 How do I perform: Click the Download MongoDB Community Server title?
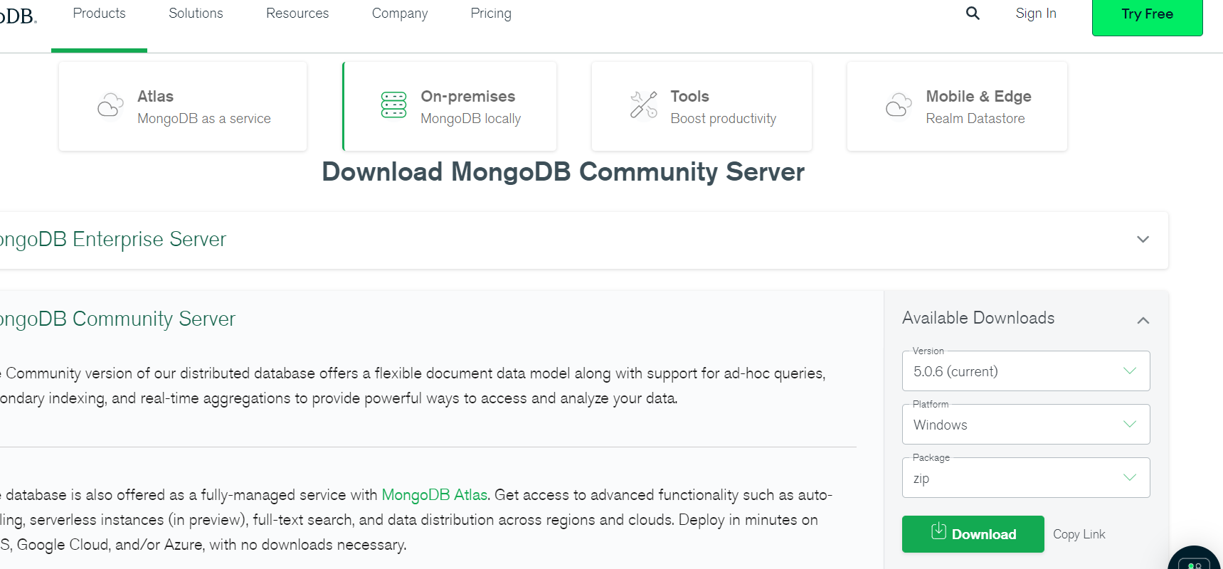pyautogui.click(x=563, y=172)
